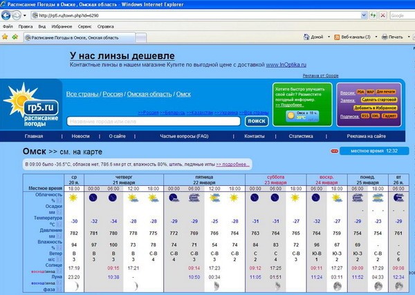Click the browser Forward button
This screenshot has width=415, height=295.
pyautogui.click(x=17, y=16)
